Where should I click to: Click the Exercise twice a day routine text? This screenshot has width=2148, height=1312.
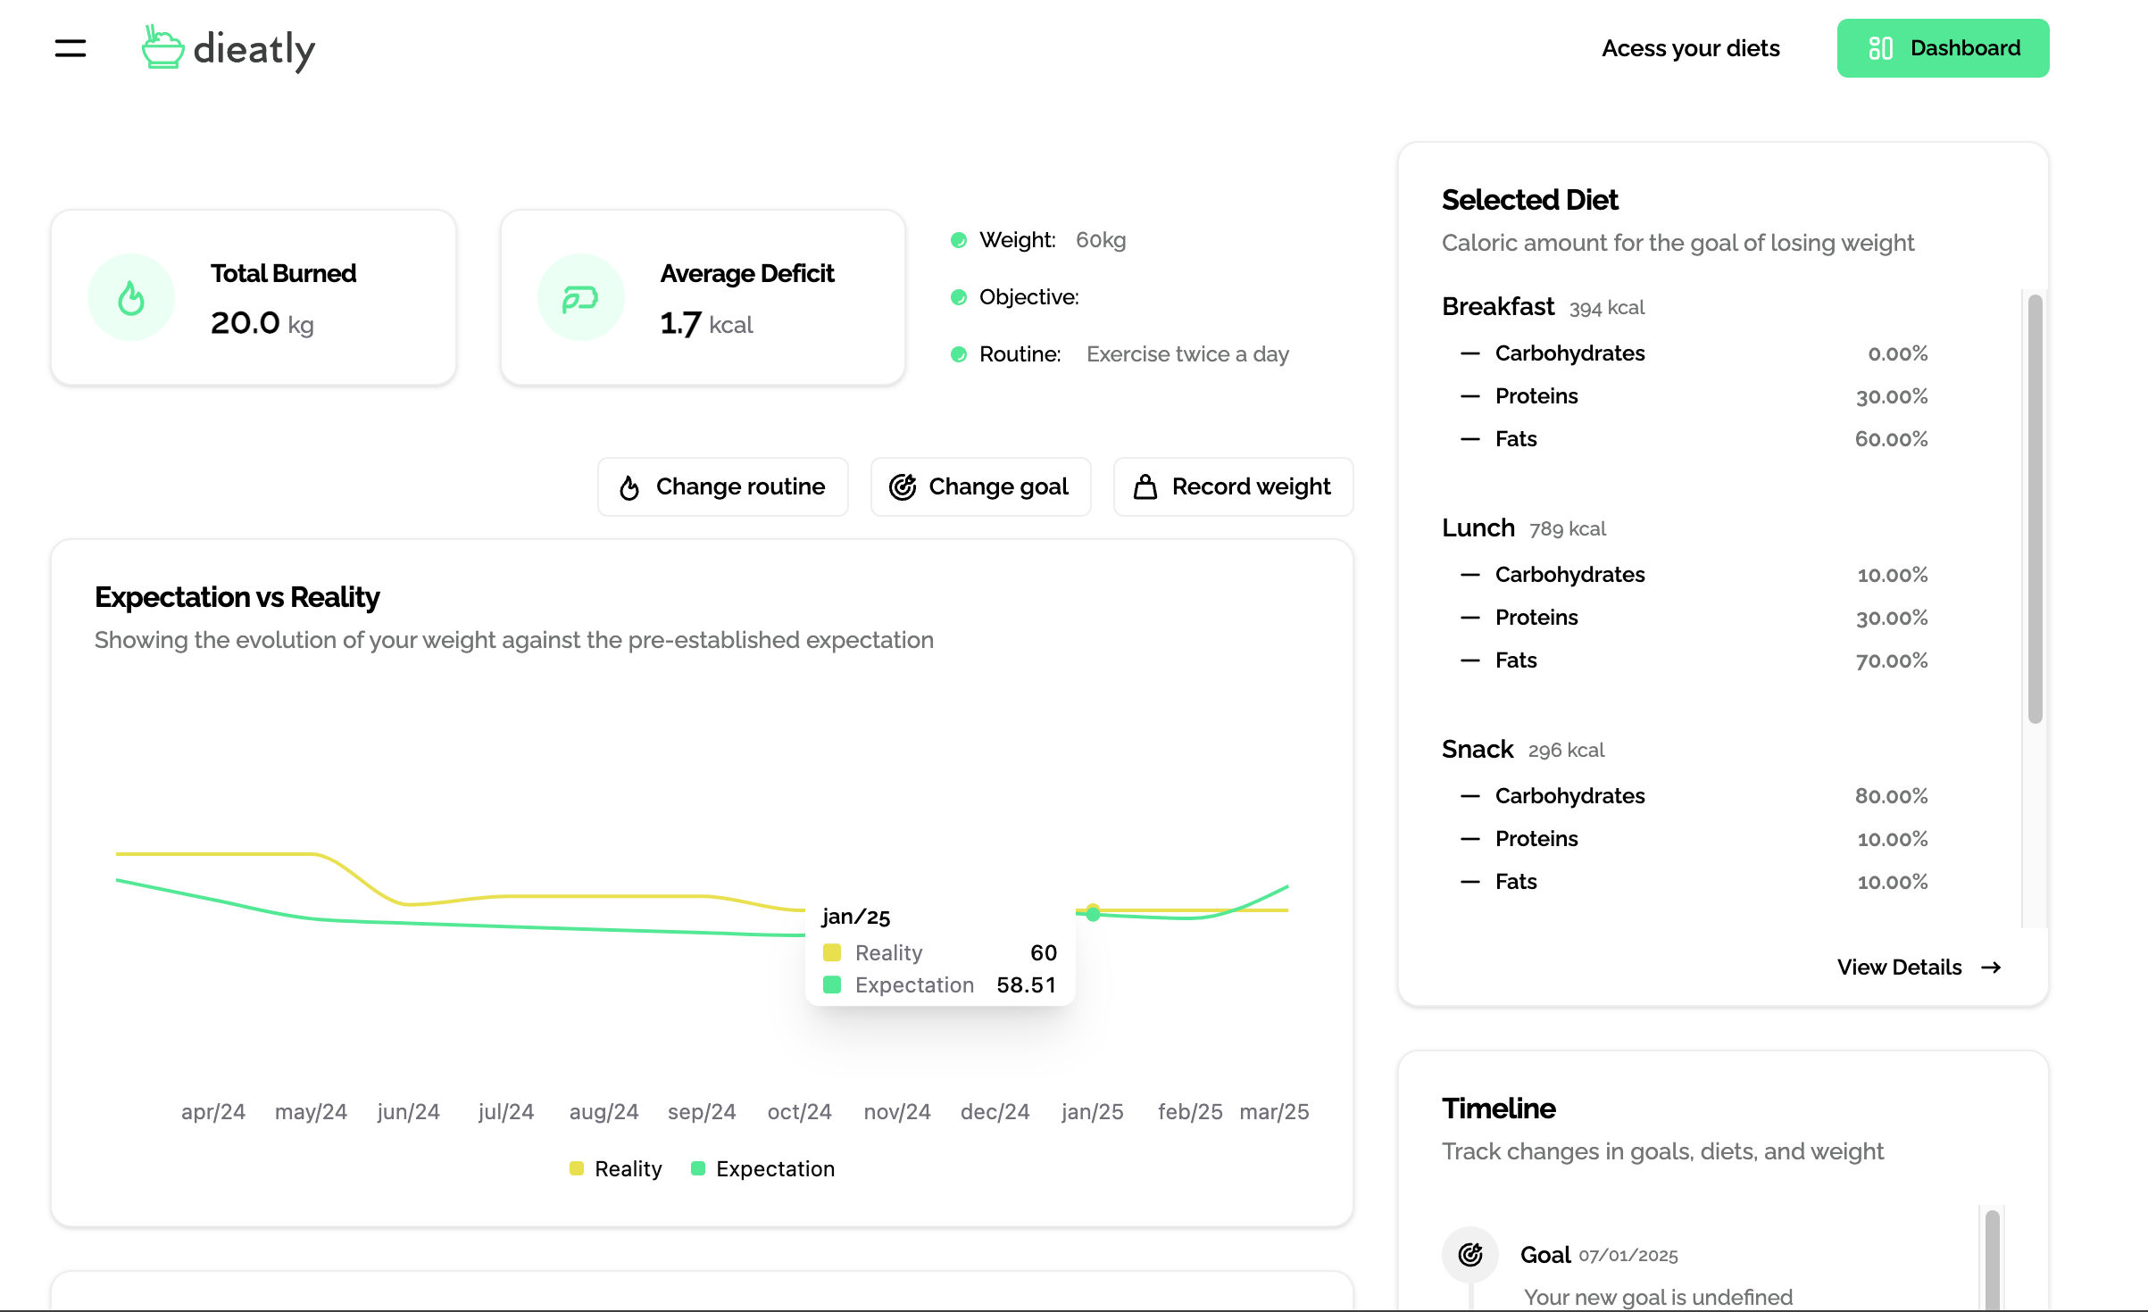coord(1187,354)
